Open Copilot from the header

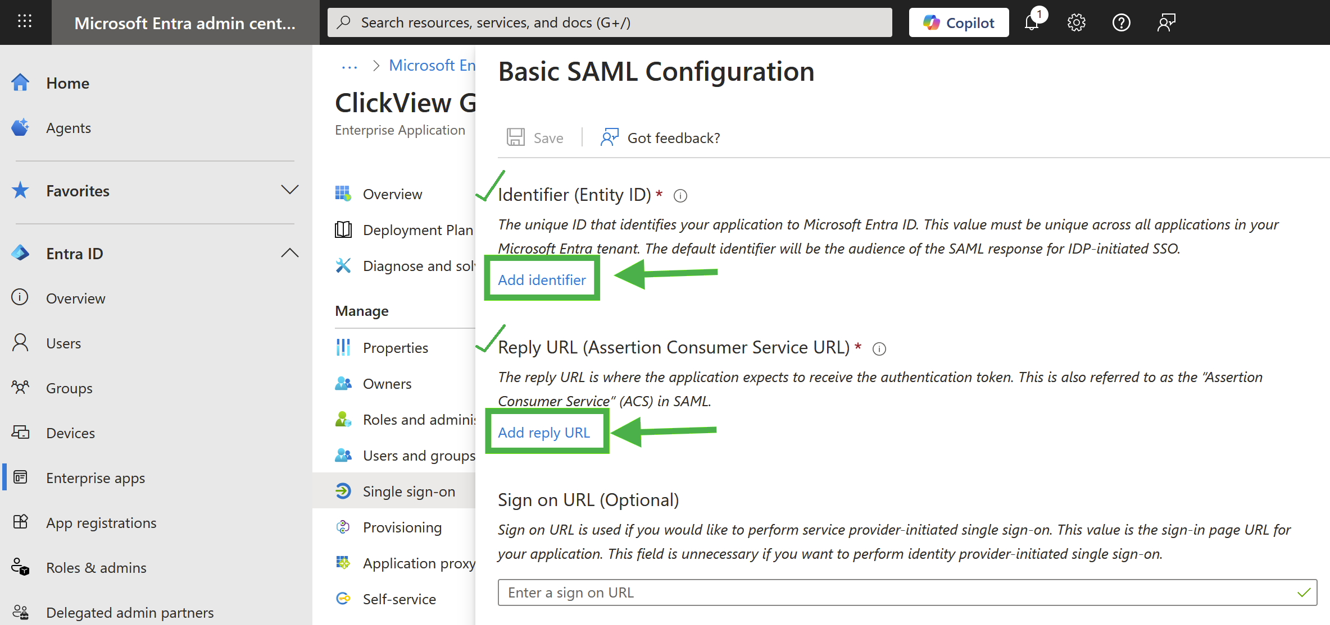tap(959, 22)
